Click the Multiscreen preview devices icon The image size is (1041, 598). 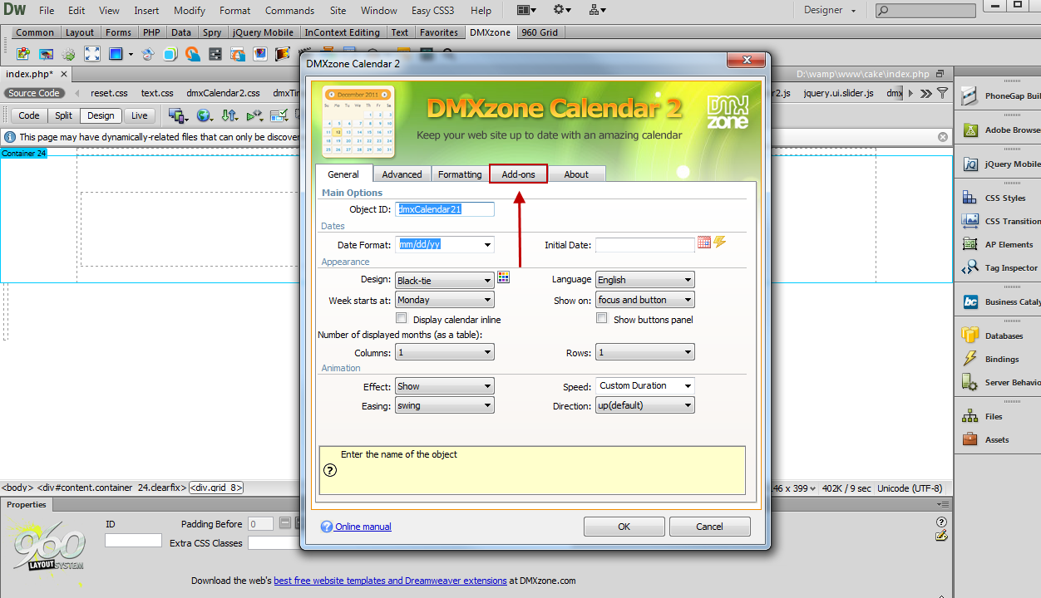click(177, 115)
